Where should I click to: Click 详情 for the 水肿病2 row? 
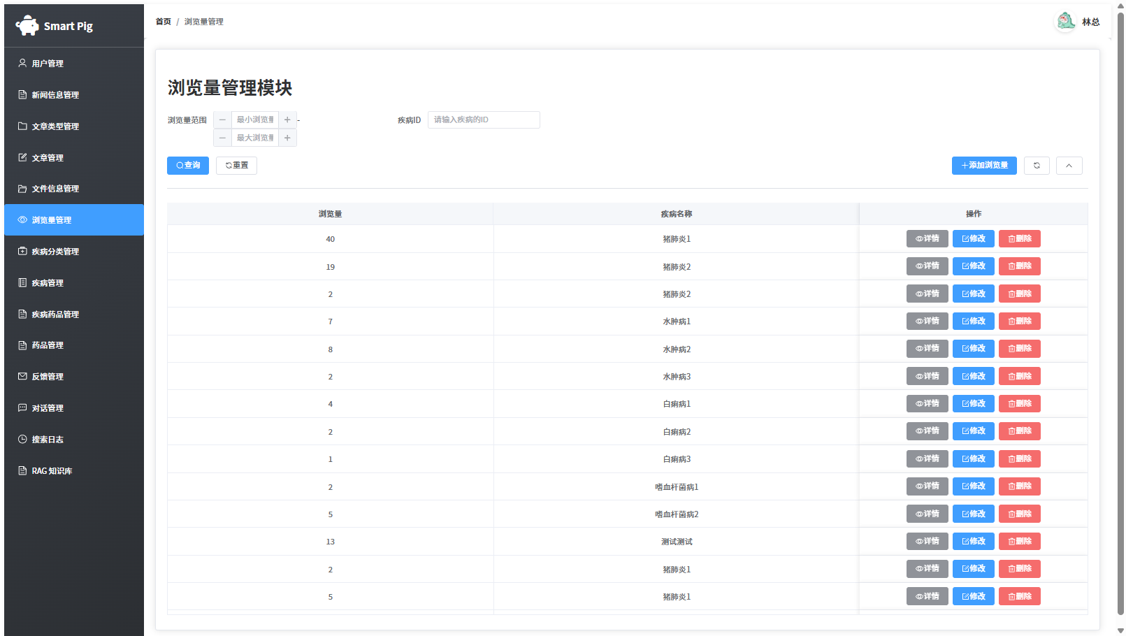(927, 349)
